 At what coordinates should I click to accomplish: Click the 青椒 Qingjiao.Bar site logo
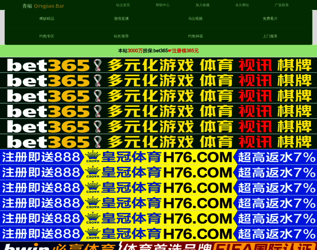(x=43, y=6)
